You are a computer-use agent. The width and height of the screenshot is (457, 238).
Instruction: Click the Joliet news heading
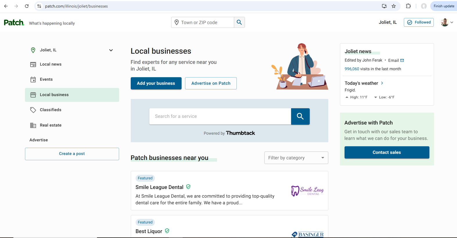358,51
